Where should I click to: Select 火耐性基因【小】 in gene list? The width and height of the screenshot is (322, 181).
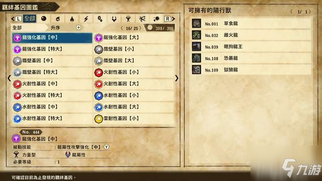point(134,72)
